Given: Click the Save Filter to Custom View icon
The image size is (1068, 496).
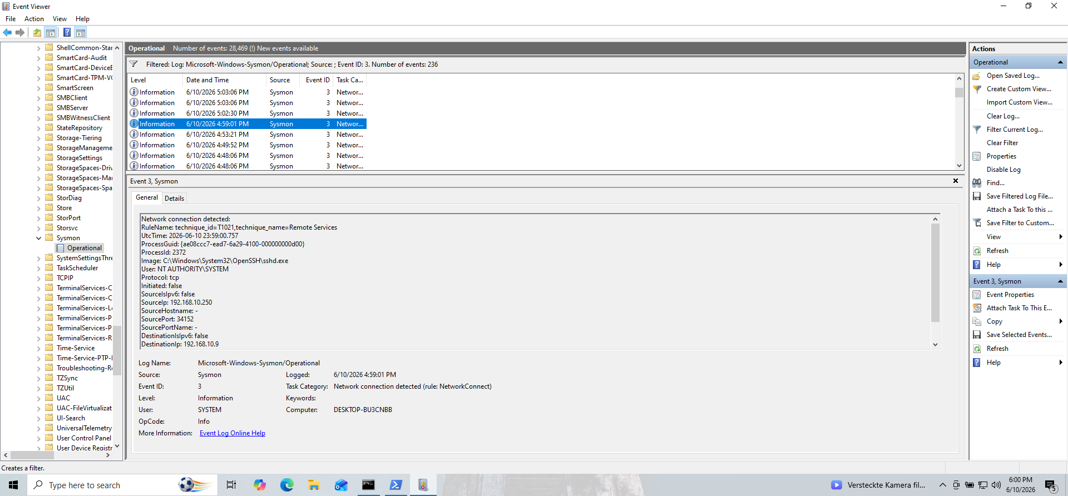Looking at the screenshot, I should [977, 223].
